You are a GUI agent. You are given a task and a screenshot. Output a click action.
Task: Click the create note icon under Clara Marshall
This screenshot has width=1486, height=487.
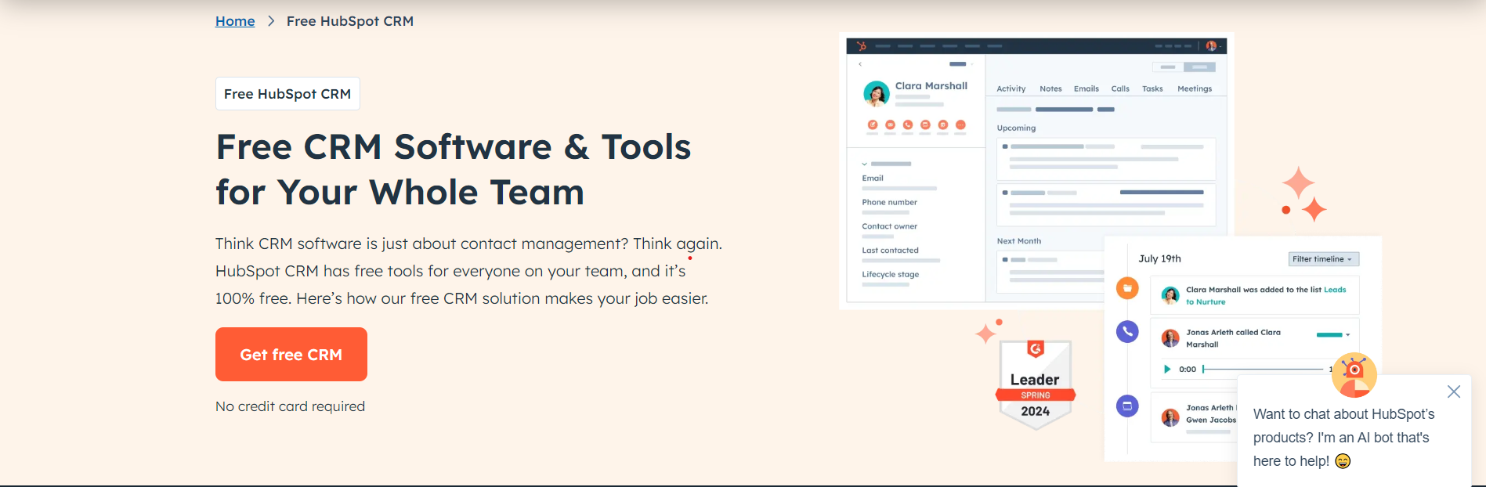[x=873, y=124]
